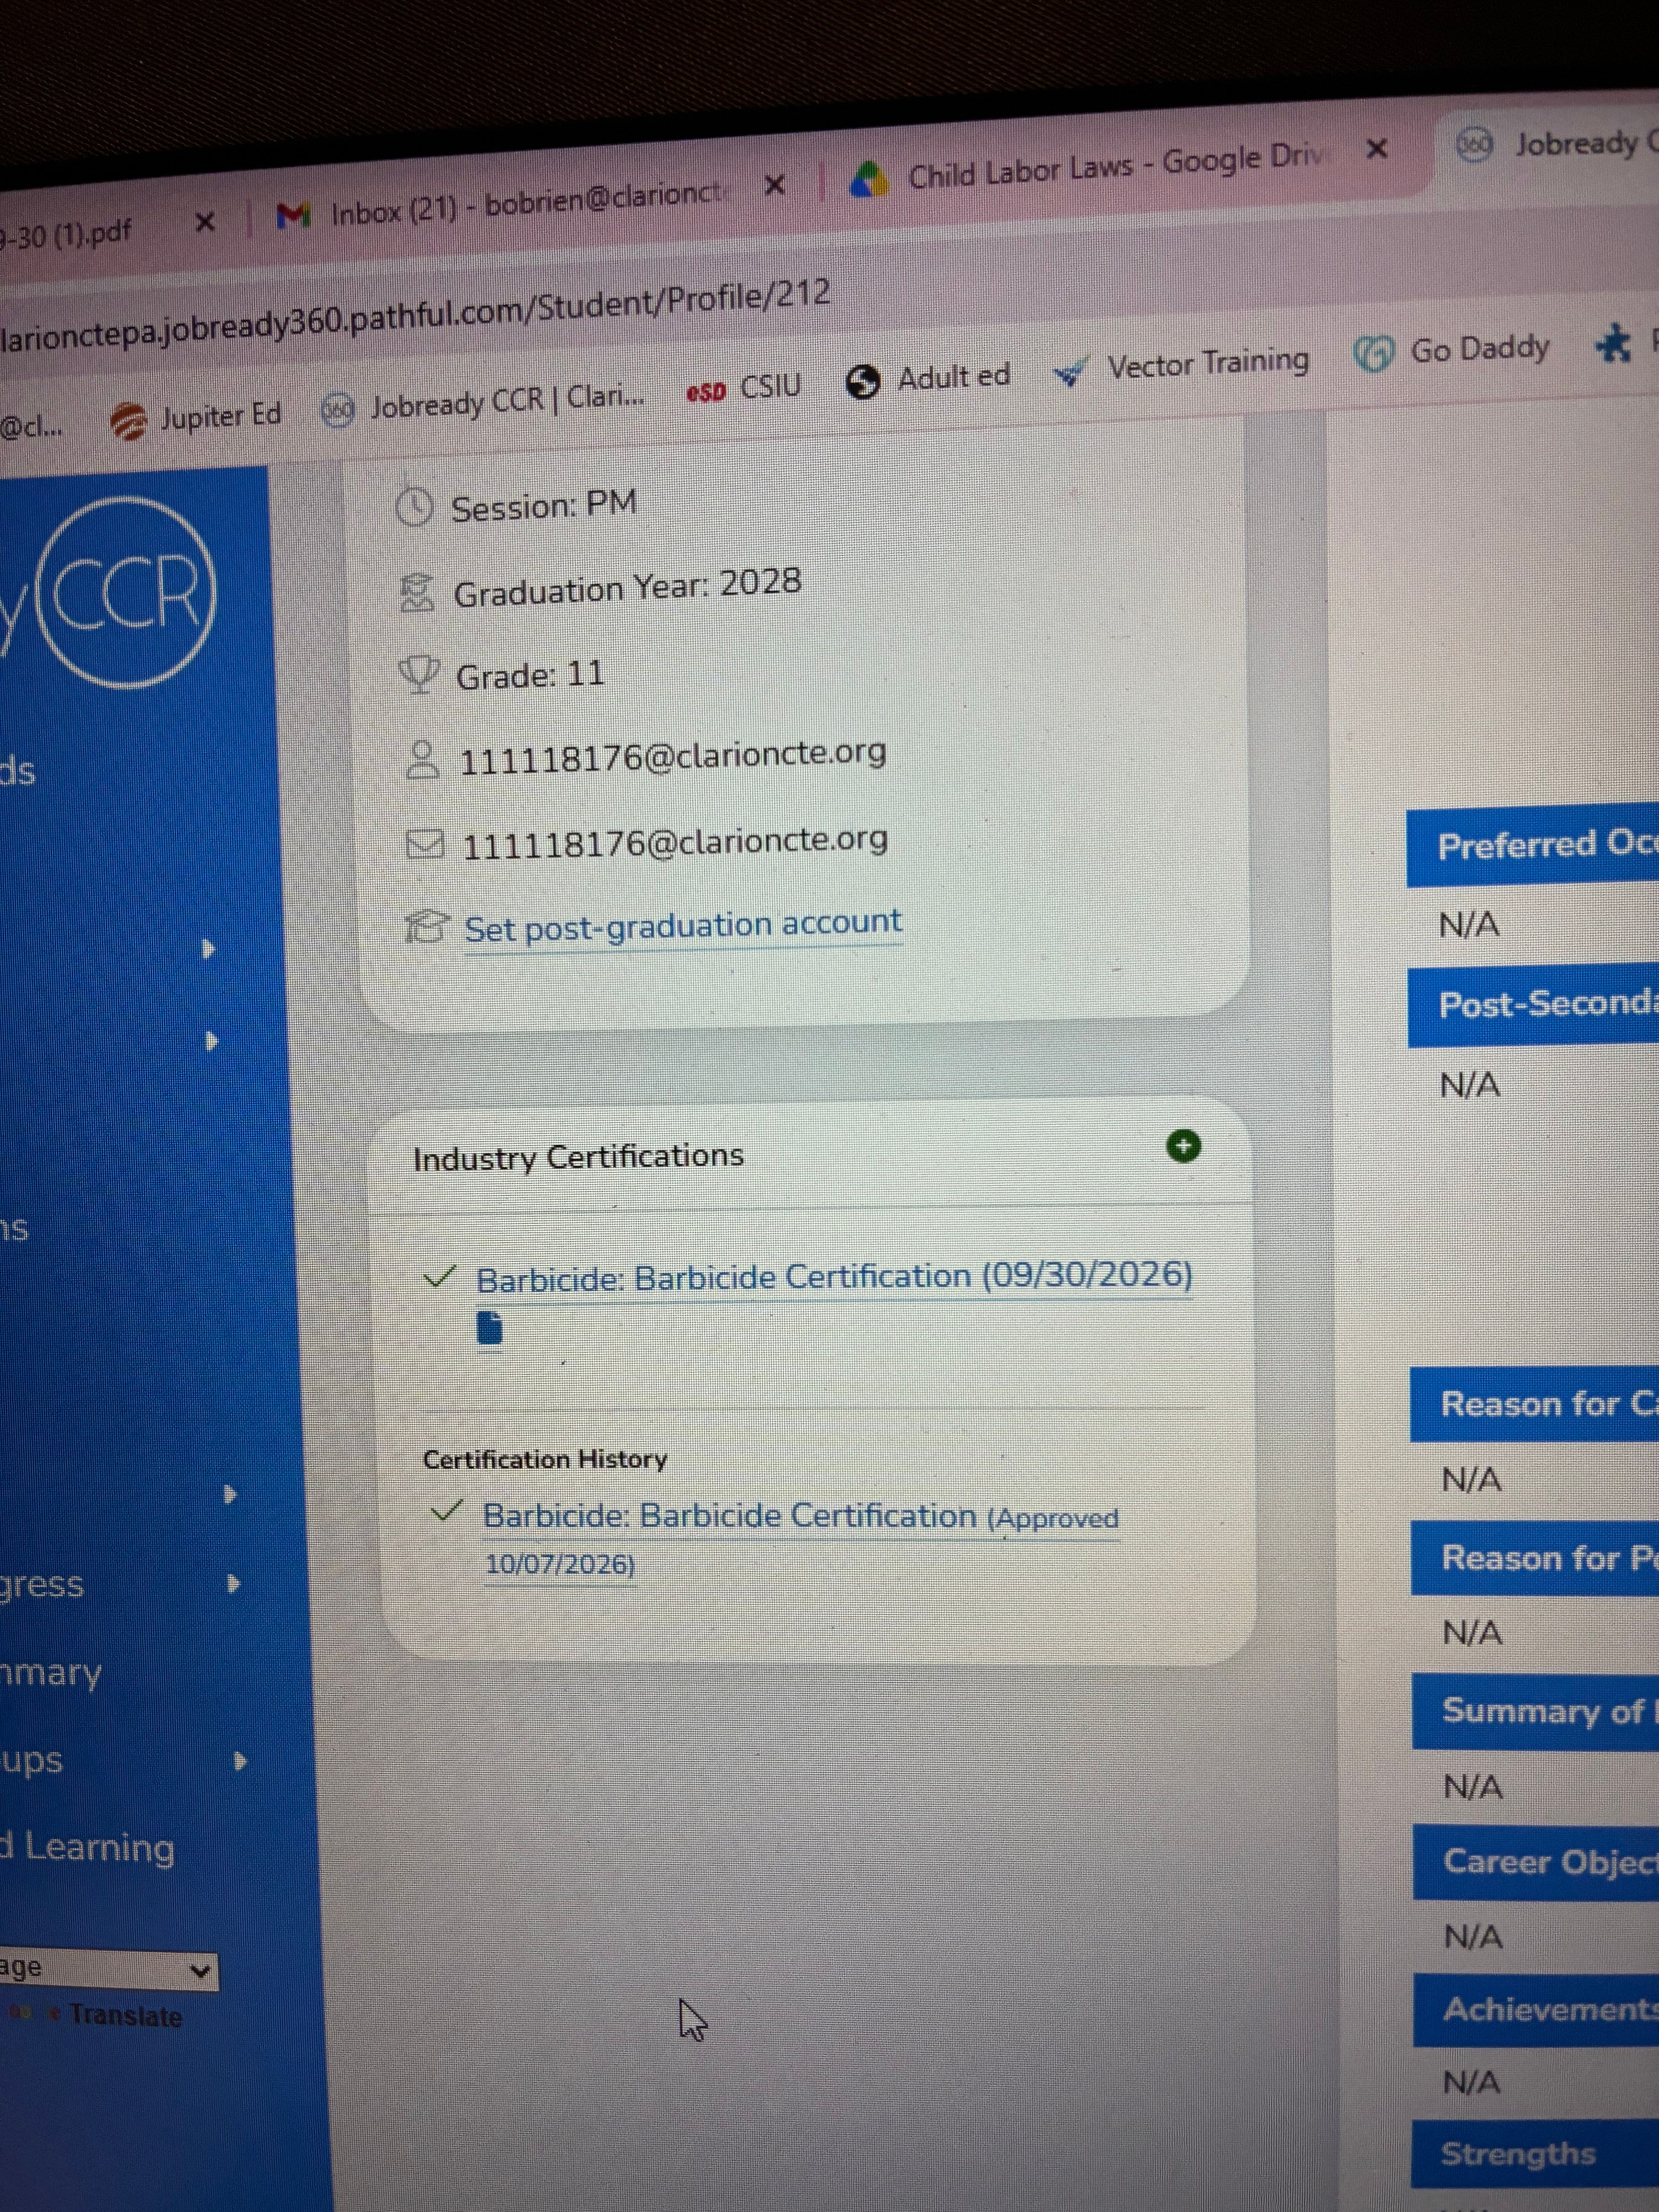Open the sidebar item ending in 'mary'
Image resolution: width=1659 pixels, height=2212 pixels.
(x=52, y=1673)
